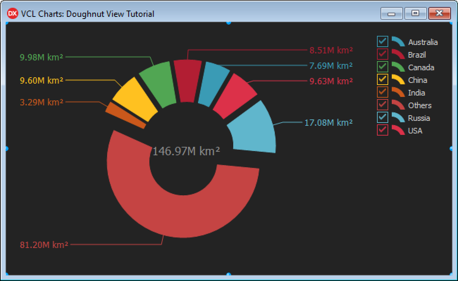The width and height of the screenshot is (458, 281).
Task: Uncheck the China series checkbox
Action: [383, 79]
